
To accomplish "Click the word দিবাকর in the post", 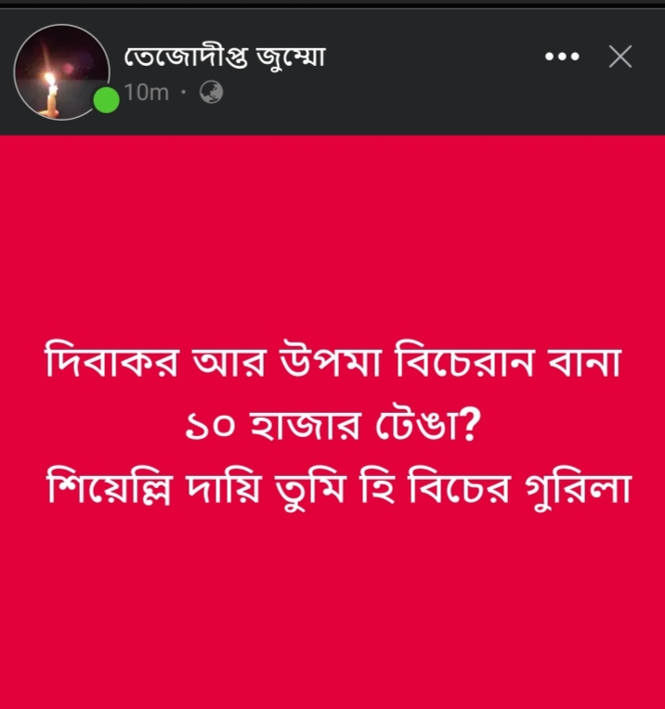I will 112,362.
